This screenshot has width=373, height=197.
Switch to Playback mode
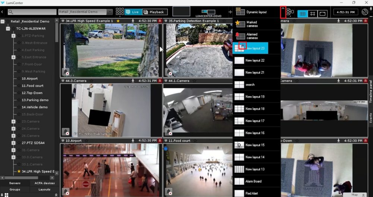[x=155, y=12]
